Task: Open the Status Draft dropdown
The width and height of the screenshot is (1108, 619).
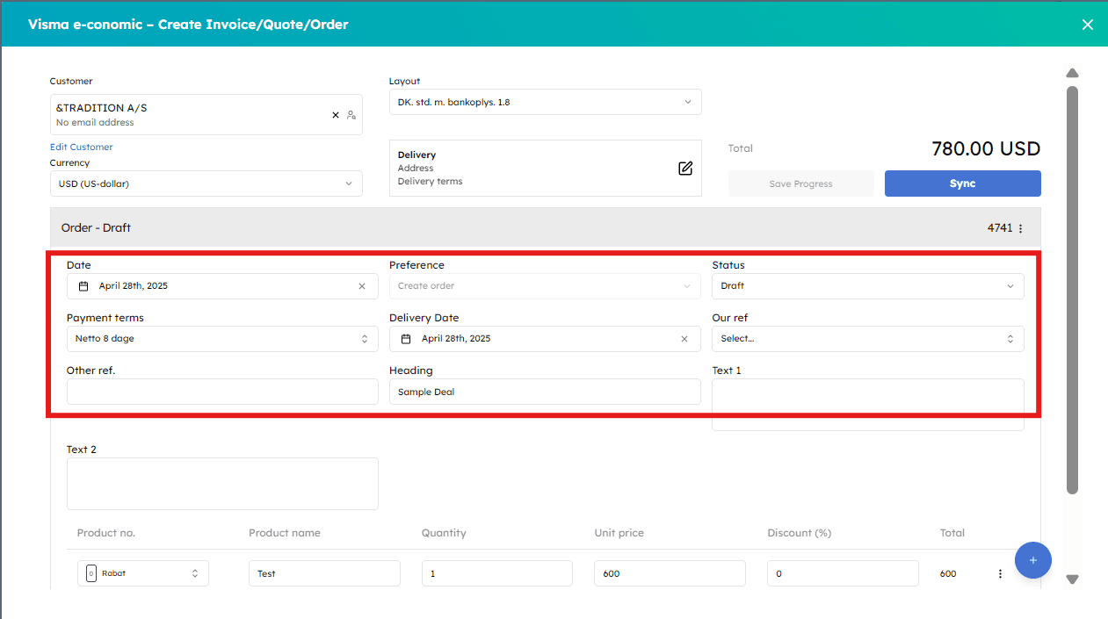Action: (x=867, y=286)
